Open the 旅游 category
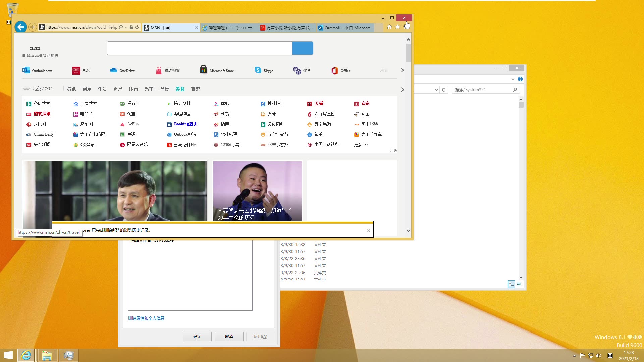 (x=196, y=89)
